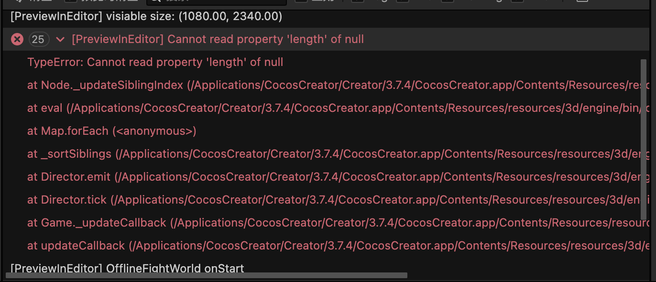Click the red error icon
656x282 pixels.
pos(17,39)
